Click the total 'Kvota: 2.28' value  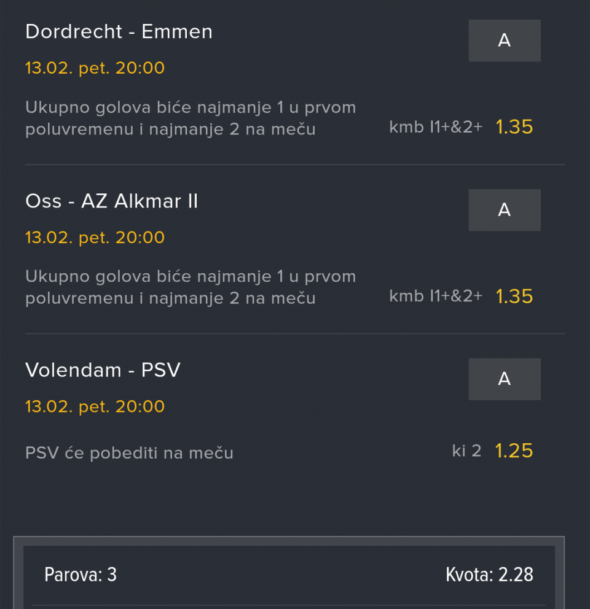tap(489, 575)
